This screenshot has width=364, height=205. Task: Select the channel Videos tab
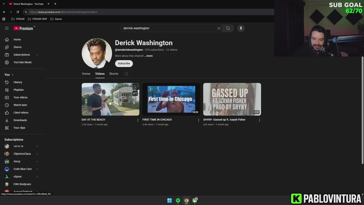click(100, 74)
